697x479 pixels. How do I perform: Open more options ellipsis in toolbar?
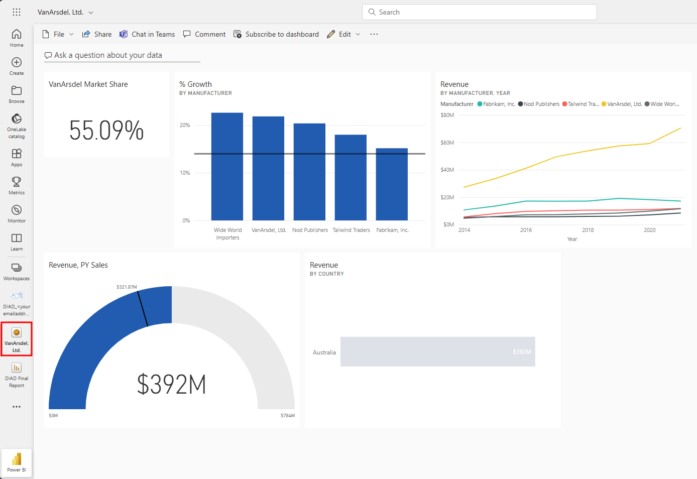(374, 34)
